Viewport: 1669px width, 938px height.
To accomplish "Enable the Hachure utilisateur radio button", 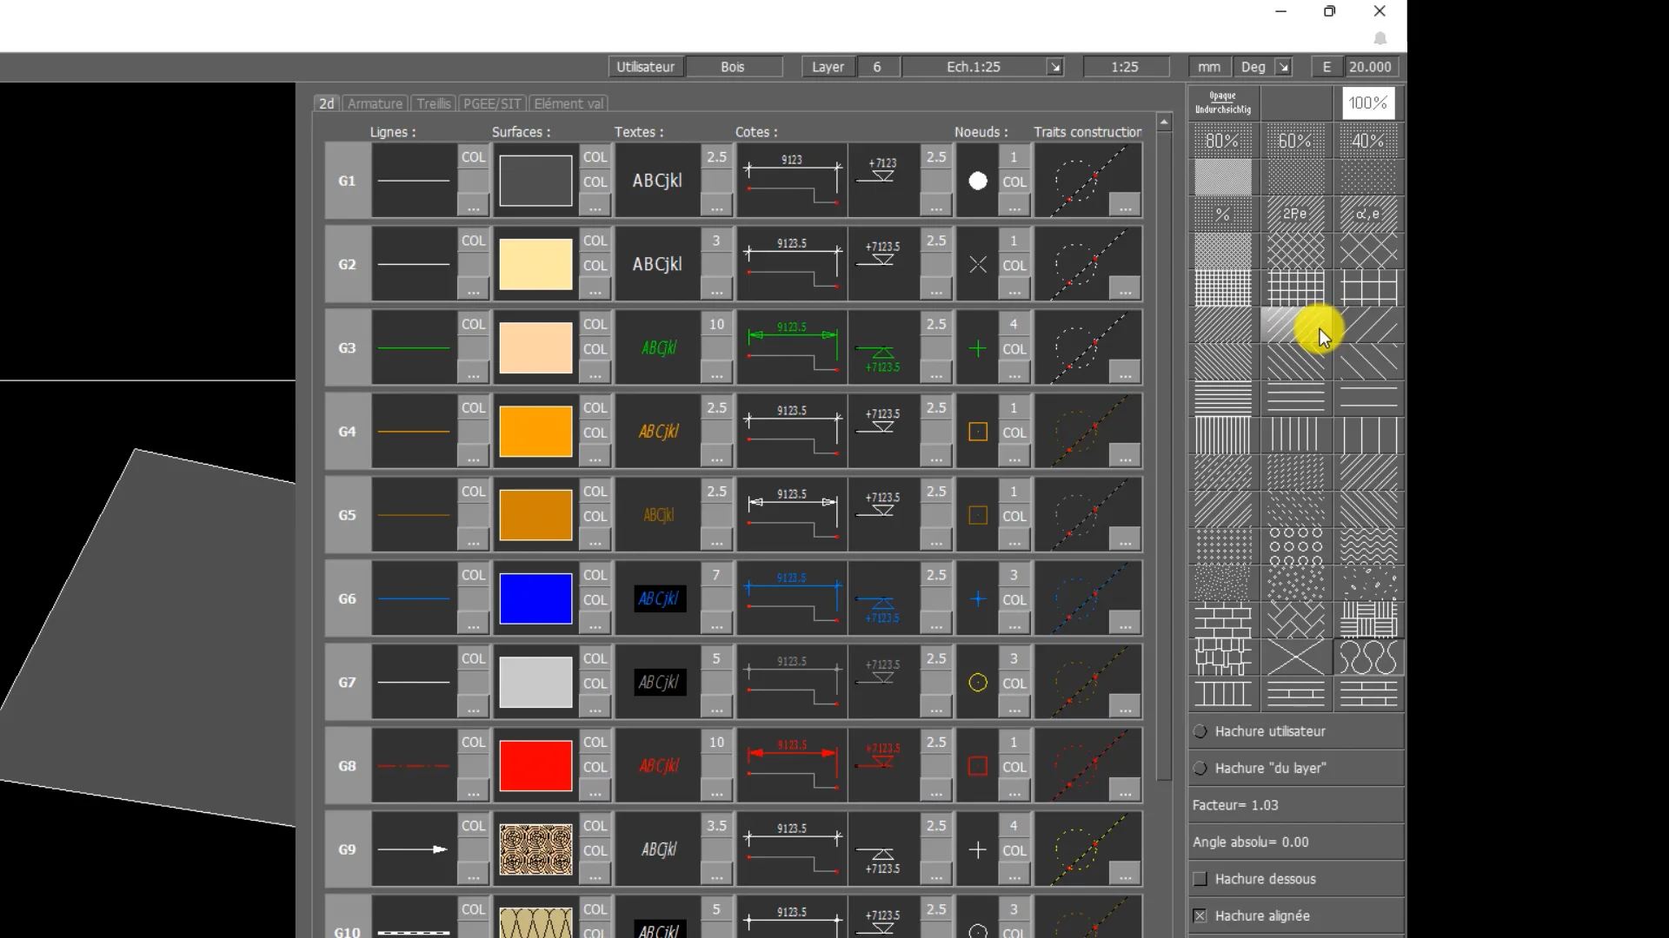I will click(x=1200, y=731).
